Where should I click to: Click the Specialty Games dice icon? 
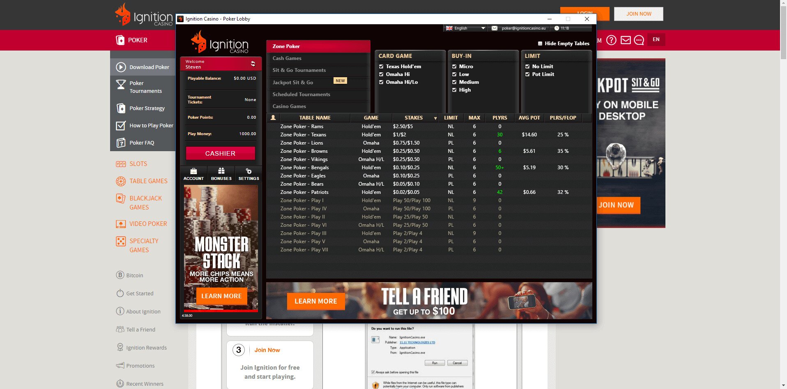click(121, 241)
